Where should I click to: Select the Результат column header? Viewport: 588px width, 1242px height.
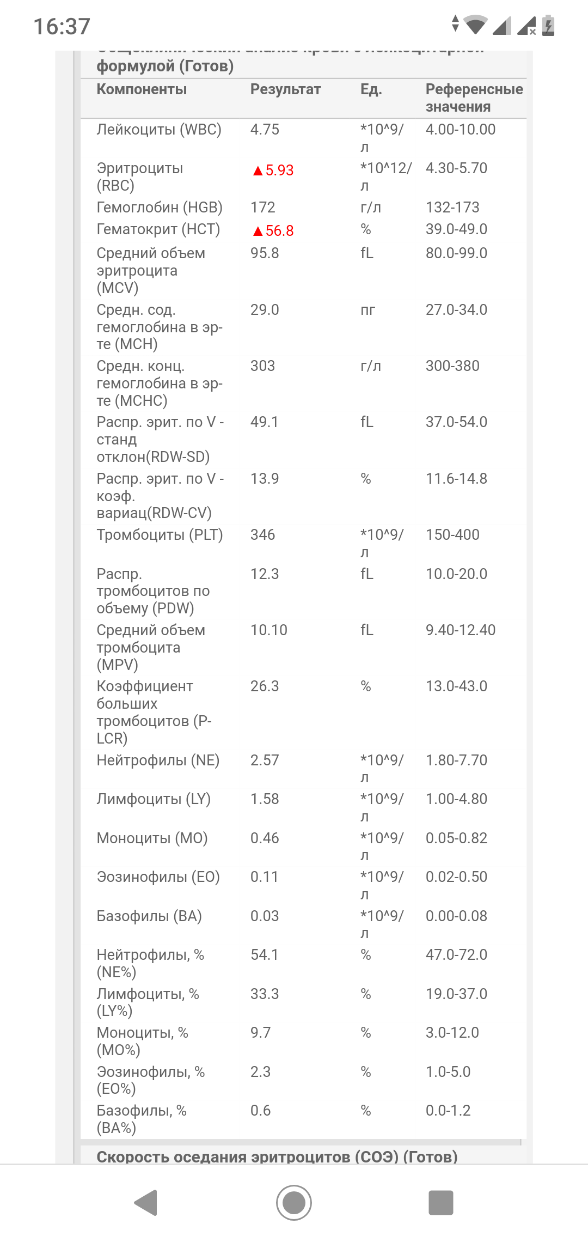286,89
